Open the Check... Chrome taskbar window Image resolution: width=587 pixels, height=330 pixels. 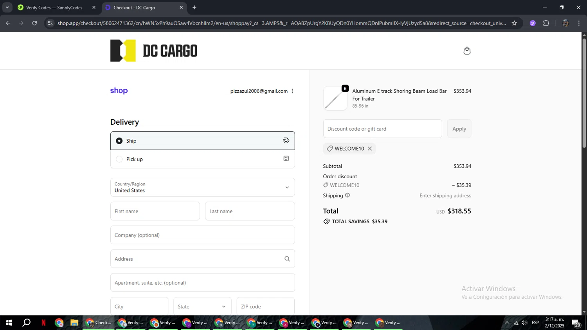click(99, 323)
